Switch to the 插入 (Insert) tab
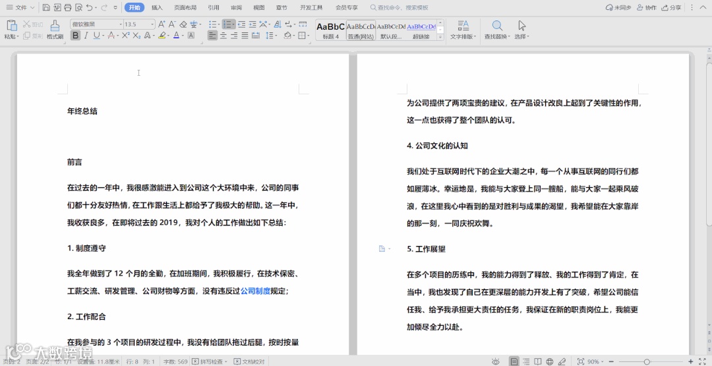 (x=157, y=7)
